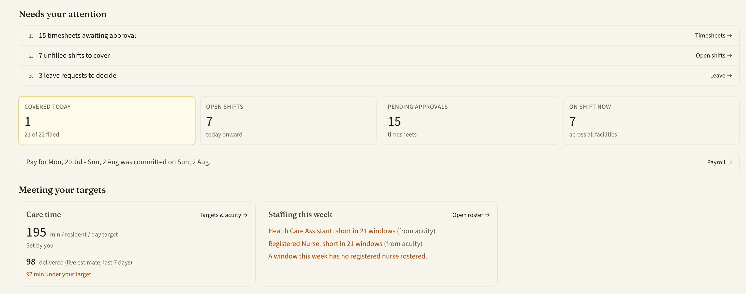Click the Open roster link
Screen dimensions: 746x294
pyautogui.click(x=471, y=215)
